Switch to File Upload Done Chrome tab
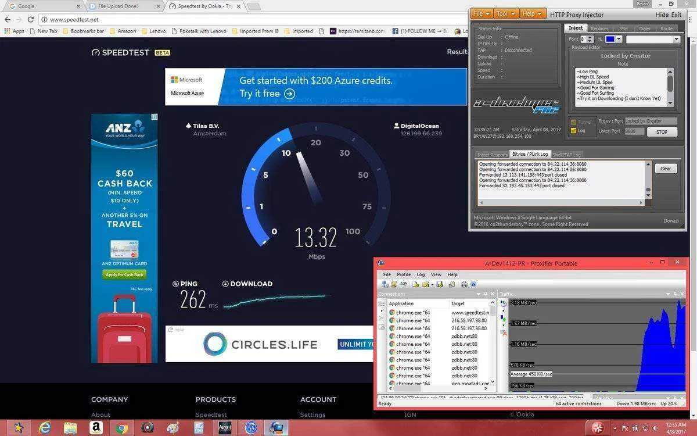697x436 pixels. coord(124,6)
